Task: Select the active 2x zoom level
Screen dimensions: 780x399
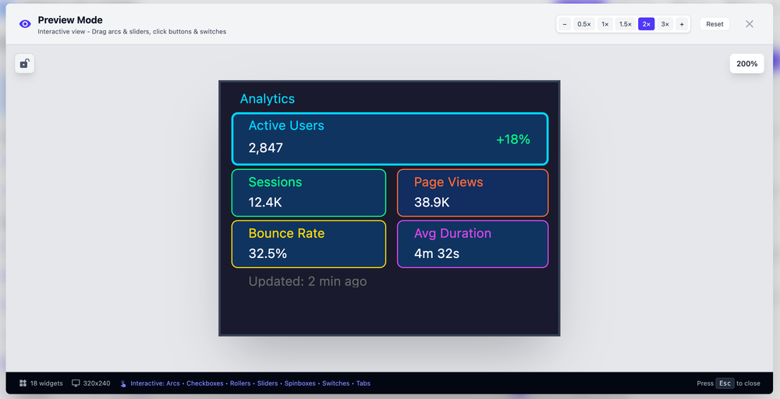Action: (x=646, y=24)
